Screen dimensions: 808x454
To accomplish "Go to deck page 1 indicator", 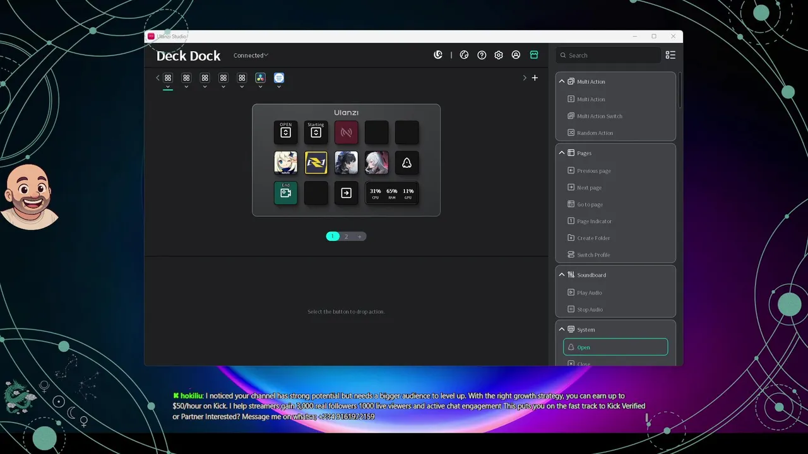I will pos(333,236).
